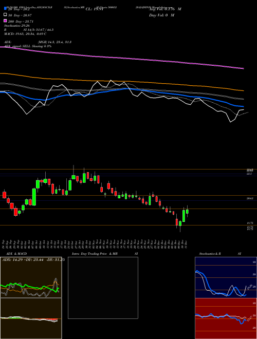Image resolution: width=257 pixels, height=339 pixels.
Task: Click the 22.5 price axis label
Action: click(249, 174)
